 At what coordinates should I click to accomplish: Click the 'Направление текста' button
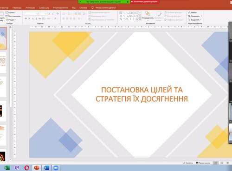coord(99,12)
